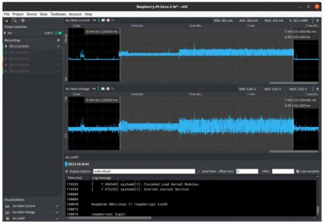Click the UART Filter input field

pos(283,171)
